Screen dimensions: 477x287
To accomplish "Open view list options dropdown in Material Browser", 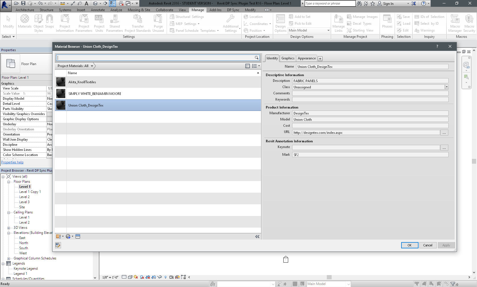I will coord(256,66).
